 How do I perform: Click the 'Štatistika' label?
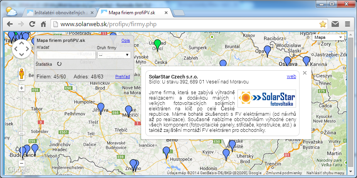point(44,64)
